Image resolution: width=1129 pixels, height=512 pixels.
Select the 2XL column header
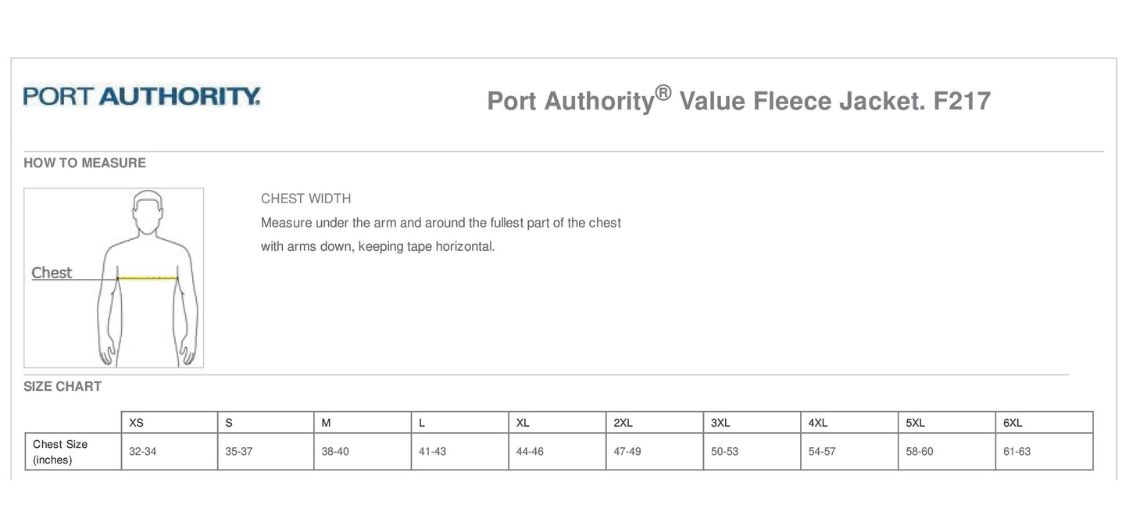(623, 423)
